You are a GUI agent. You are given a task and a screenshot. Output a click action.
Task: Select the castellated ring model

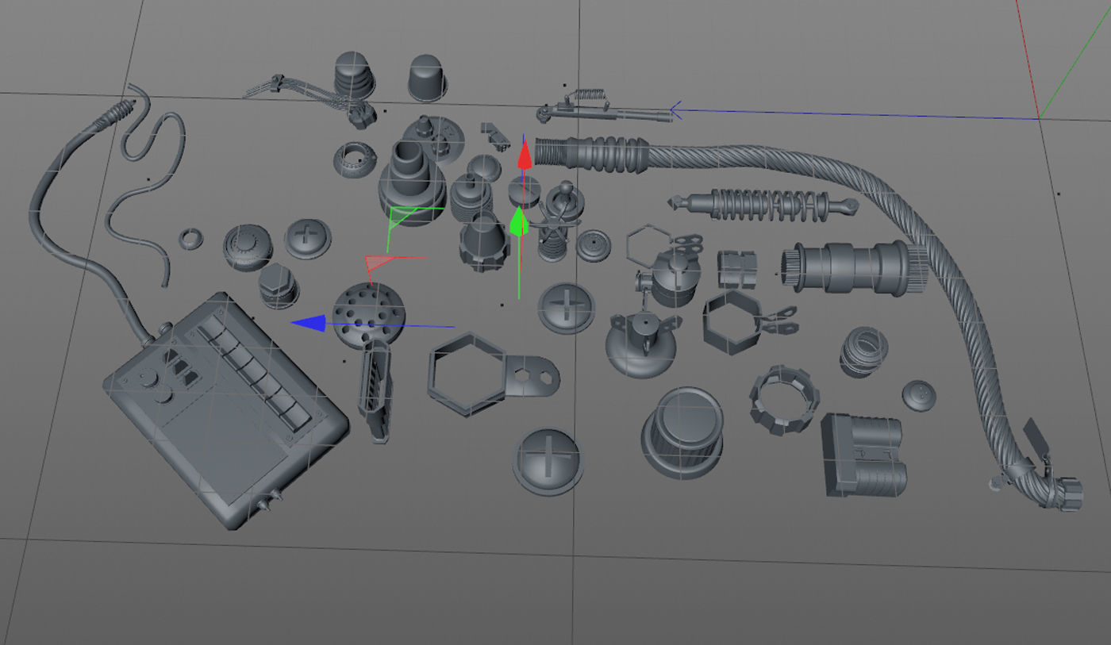[x=784, y=399]
